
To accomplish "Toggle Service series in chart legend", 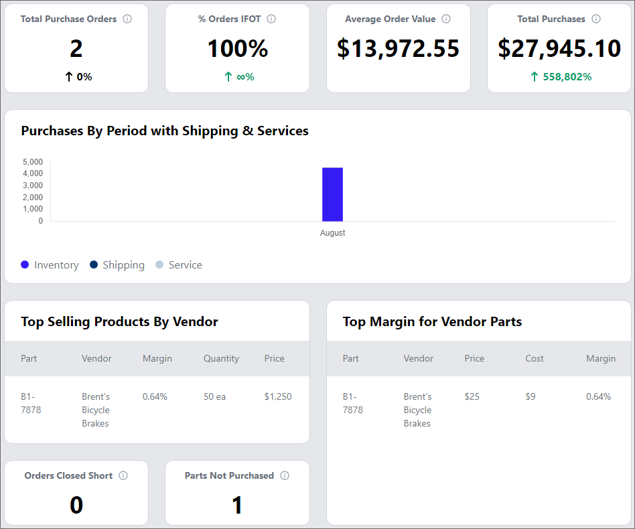I will pos(185,265).
